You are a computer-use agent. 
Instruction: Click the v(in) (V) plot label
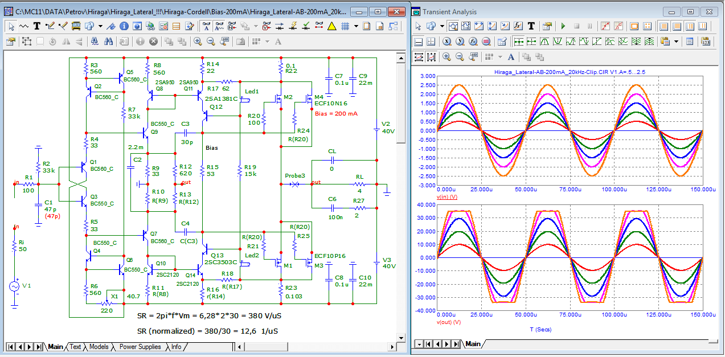tap(448, 196)
